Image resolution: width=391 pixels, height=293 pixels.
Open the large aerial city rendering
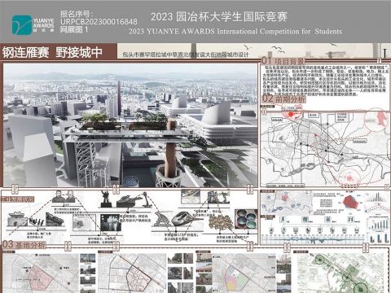130,125
